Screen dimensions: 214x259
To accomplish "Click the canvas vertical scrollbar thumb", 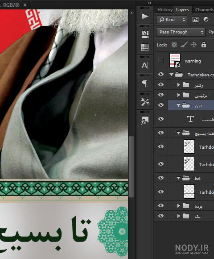I will click(x=132, y=167).
